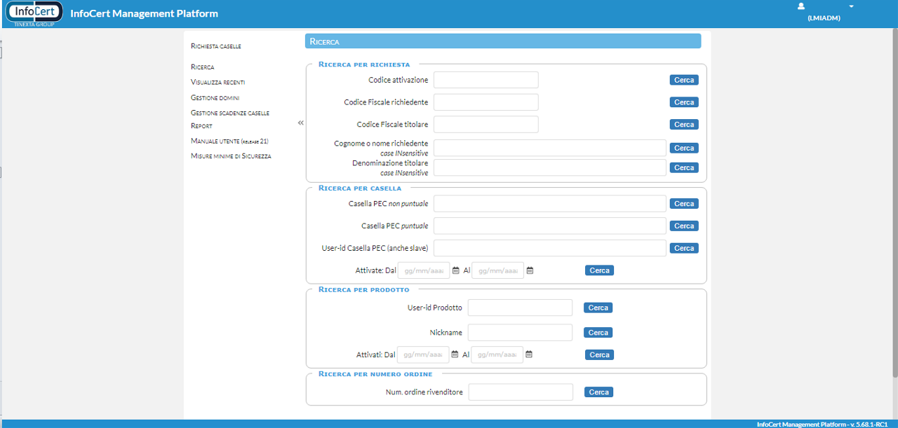Click the user profile icon

pyautogui.click(x=801, y=6)
